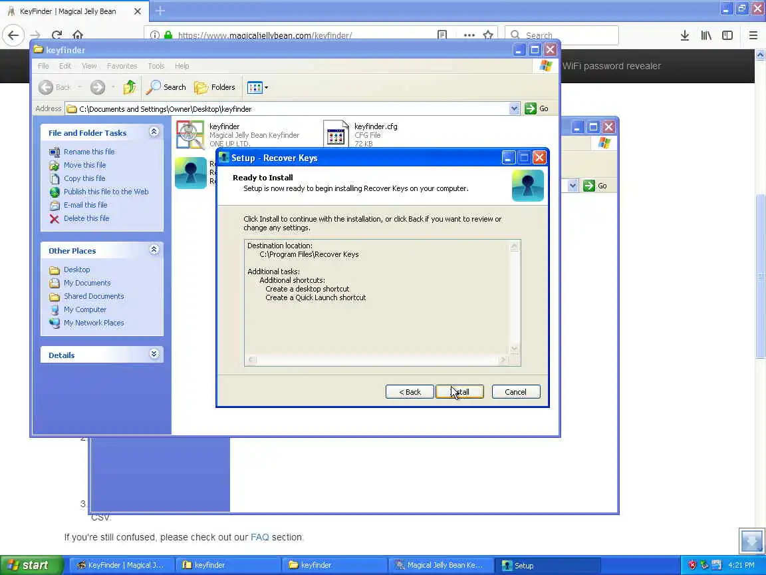Screen dimensions: 766x575
Task: Open the Edit menu in keyfinder window
Action: tap(65, 65)
